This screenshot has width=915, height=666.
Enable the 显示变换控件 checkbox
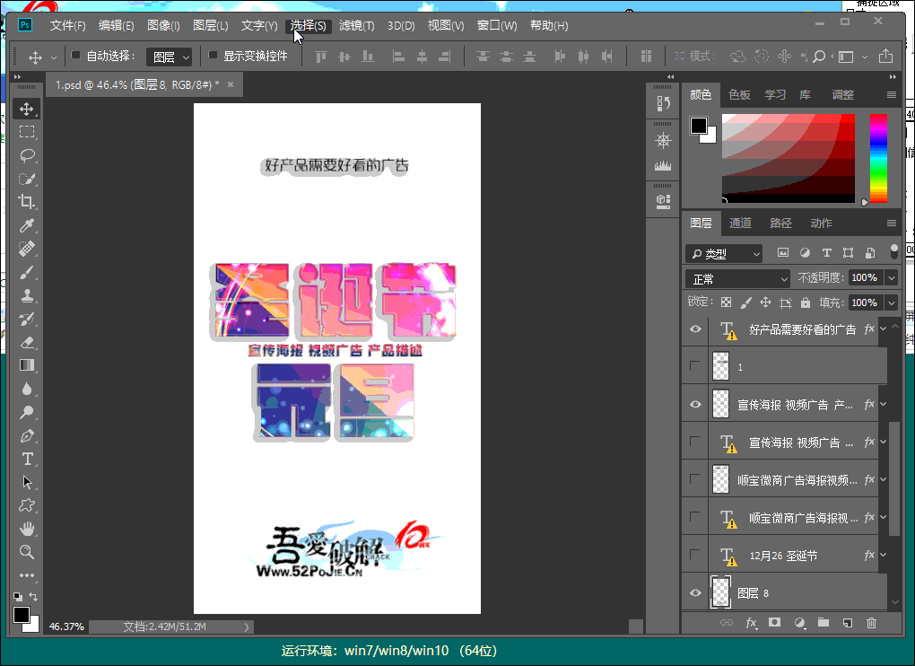tap(213, 56)
